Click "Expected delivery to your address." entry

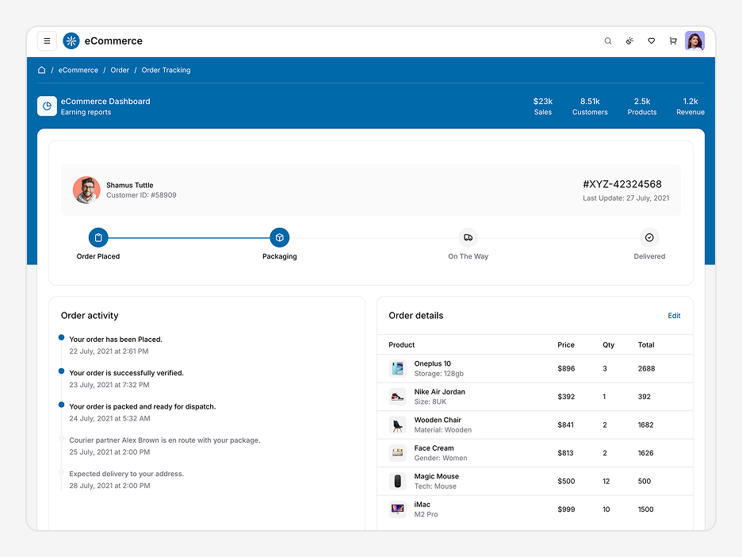click(x=126, y=474)
